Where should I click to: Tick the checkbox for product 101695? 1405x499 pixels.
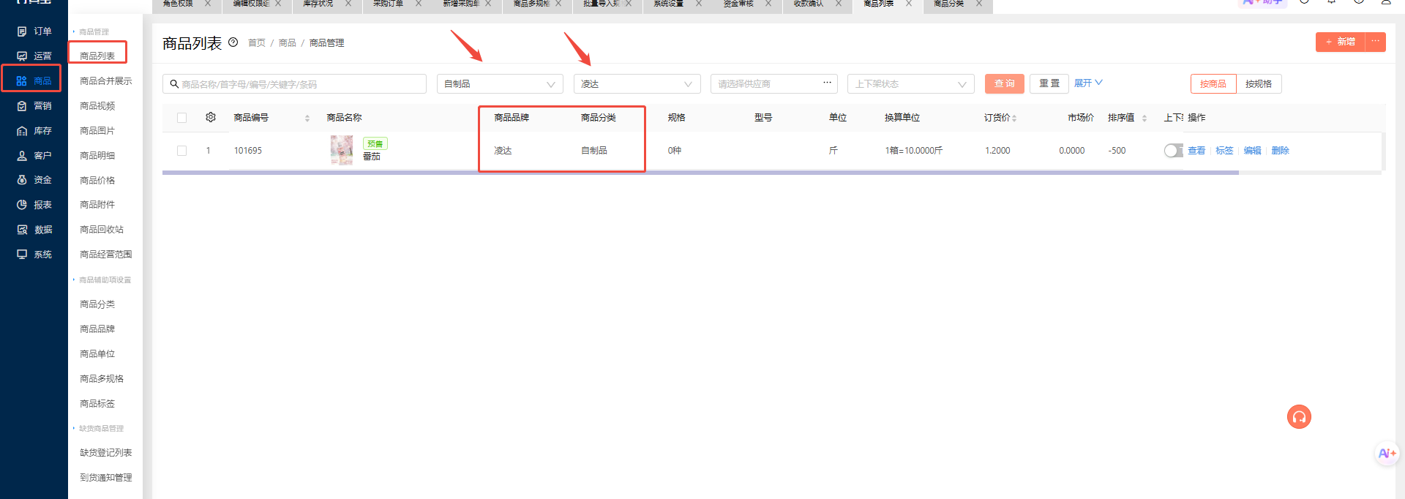pos(182,151)
